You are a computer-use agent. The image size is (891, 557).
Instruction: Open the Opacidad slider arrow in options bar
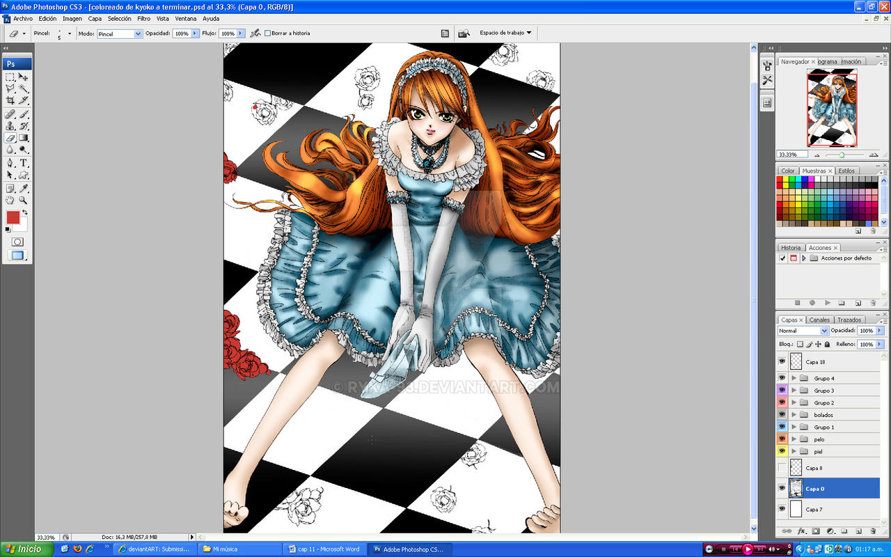pos(194,33)
